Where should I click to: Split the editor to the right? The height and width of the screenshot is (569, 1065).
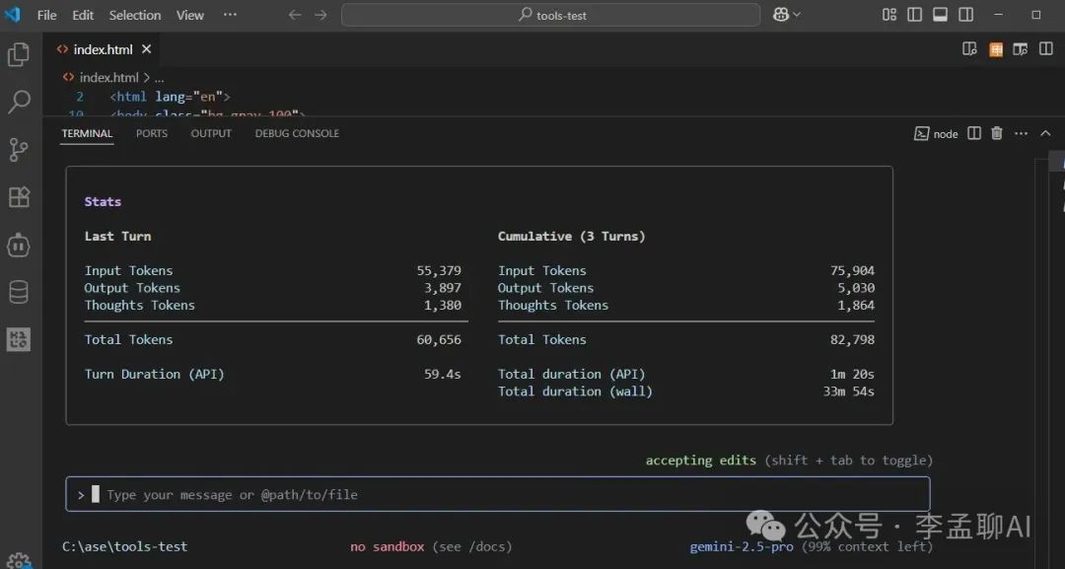pos(1046,49)
